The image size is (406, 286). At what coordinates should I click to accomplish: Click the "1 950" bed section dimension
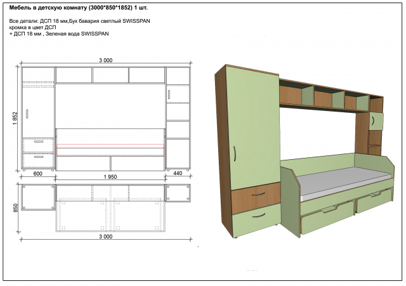tap(110, 177)
